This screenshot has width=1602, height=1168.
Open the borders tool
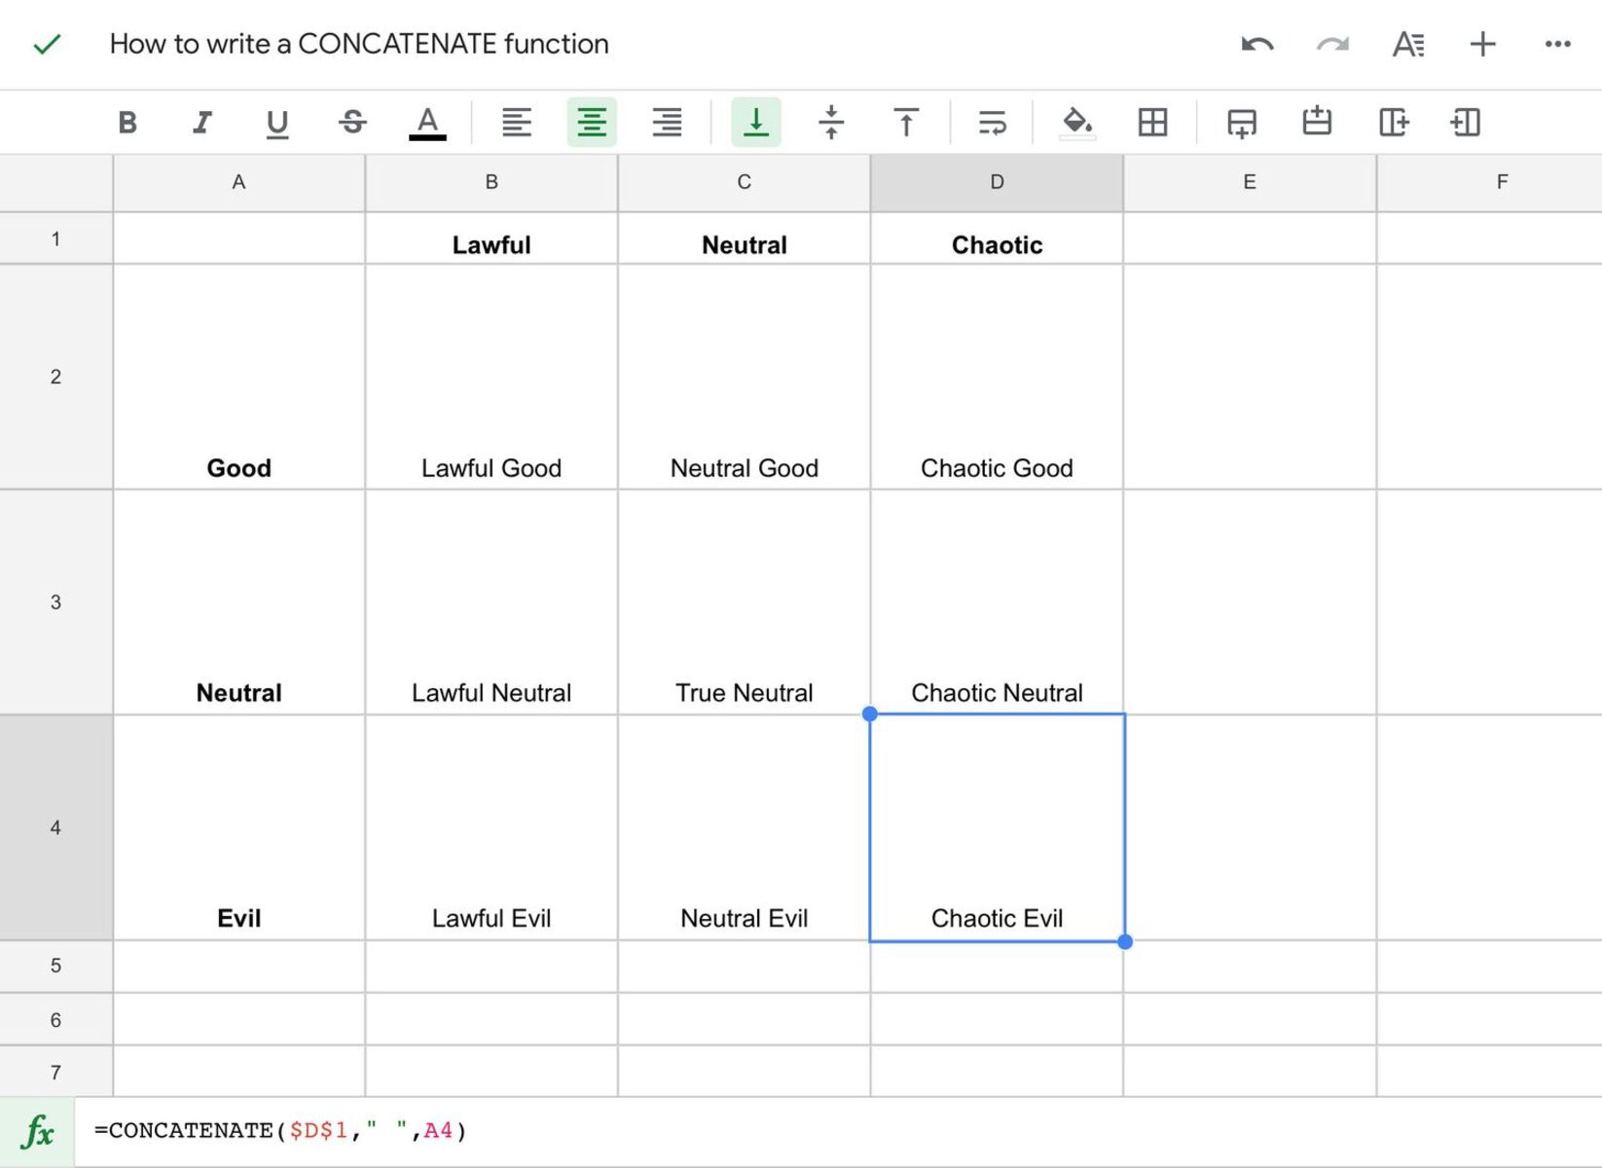coord(1152,122)
